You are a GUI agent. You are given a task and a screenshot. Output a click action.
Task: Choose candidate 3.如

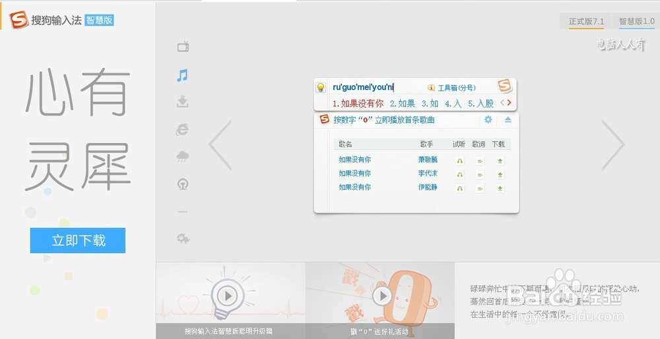coord(430,103)
